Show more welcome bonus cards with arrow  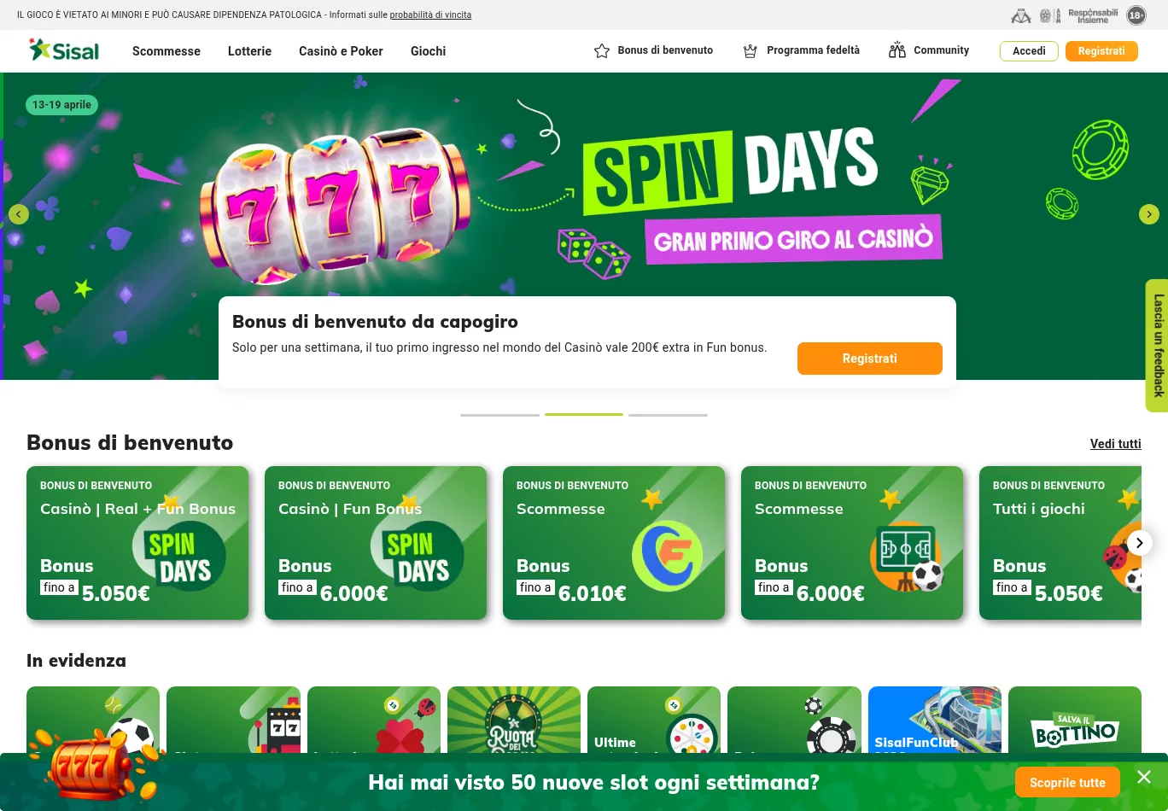(1139, 543)
